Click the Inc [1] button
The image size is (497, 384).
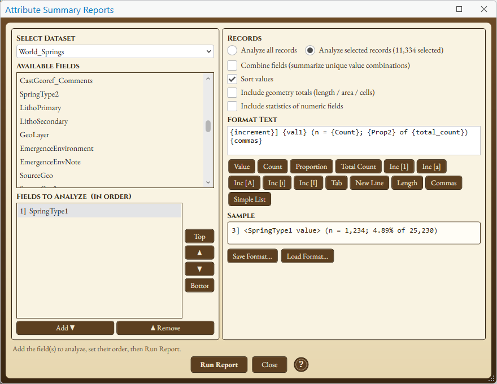coord(399,167)
